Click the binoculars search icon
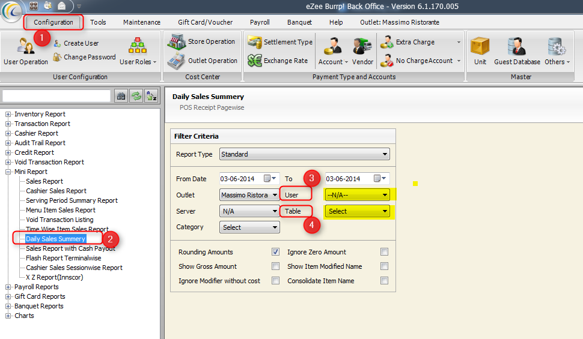This screenshot has height=339, width=583. tap(121, 96)
